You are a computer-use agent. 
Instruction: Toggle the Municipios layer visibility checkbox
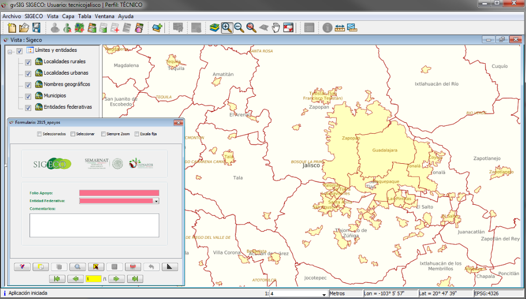pos(28,96)
